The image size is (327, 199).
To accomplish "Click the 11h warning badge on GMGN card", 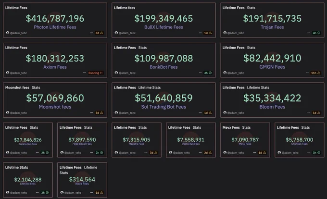I will pyautogui.click(x=315, y=73).
